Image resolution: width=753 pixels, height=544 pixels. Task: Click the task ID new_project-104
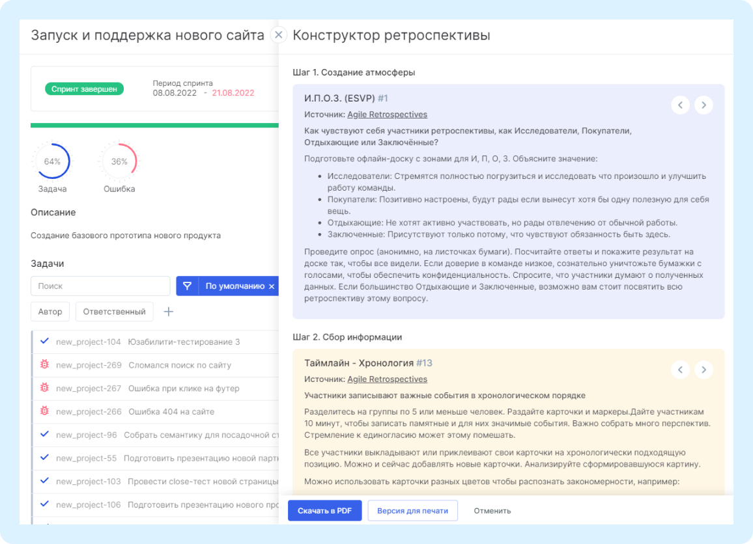click(89, 342)
